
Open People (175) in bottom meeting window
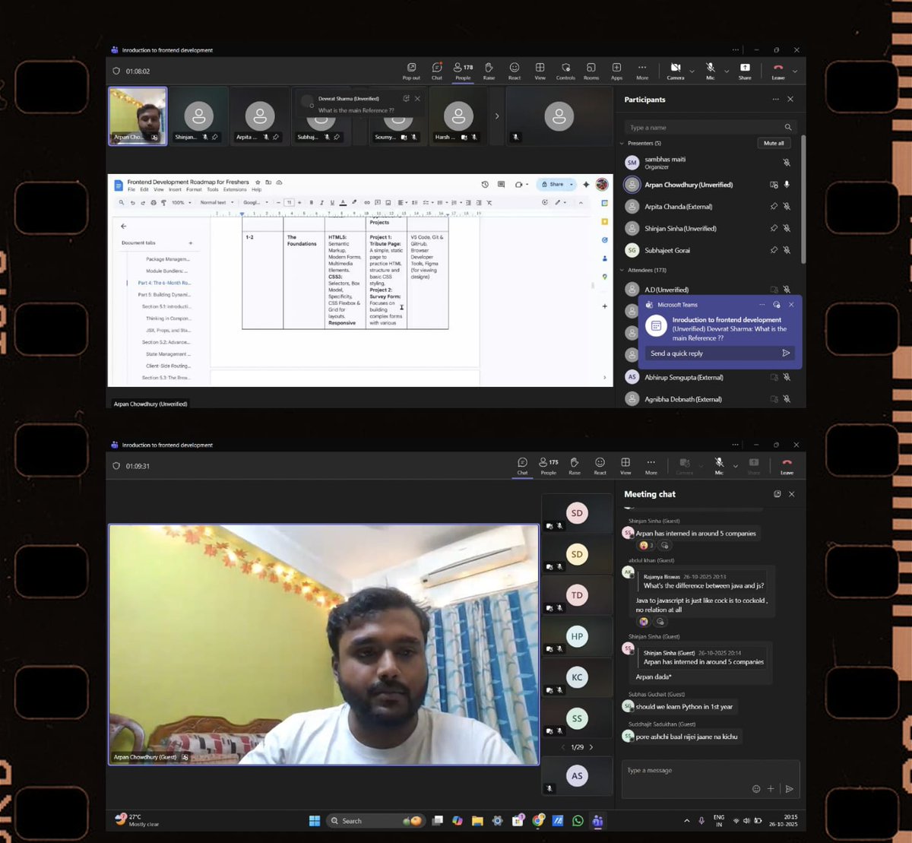548,466
